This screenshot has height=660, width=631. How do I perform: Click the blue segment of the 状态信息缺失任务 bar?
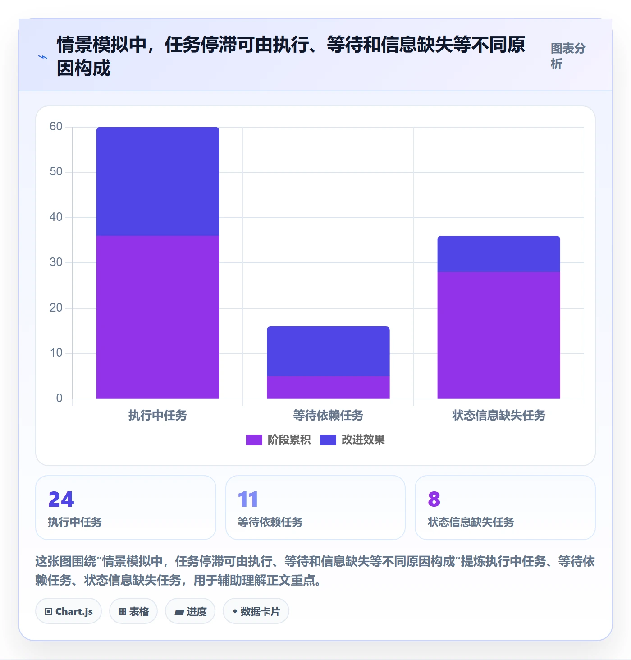click(499, 254)
